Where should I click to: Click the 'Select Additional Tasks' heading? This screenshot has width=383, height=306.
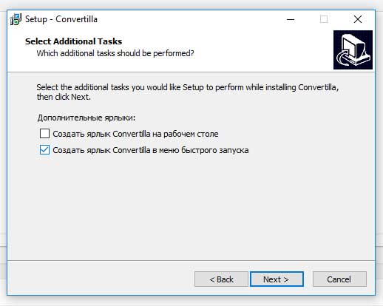(73, 41)
